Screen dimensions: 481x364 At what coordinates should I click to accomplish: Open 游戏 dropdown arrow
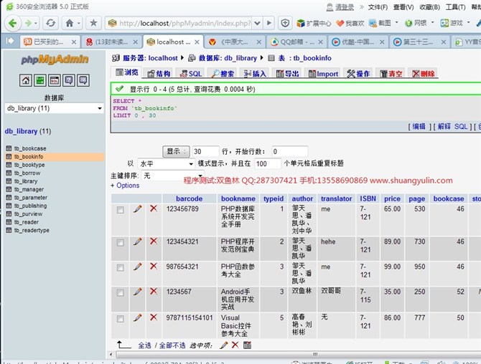(x=468, y=23)
